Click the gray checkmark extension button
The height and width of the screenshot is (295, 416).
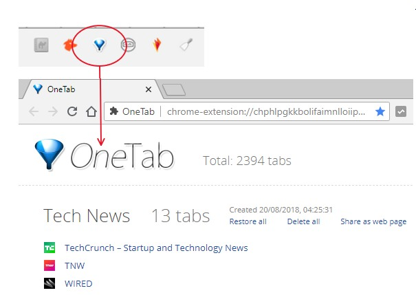pyautogui.click(x=401, y=111)
